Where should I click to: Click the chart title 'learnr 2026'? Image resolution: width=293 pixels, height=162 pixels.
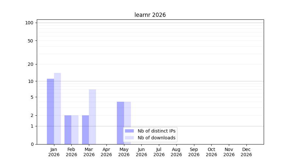(150, 15)
